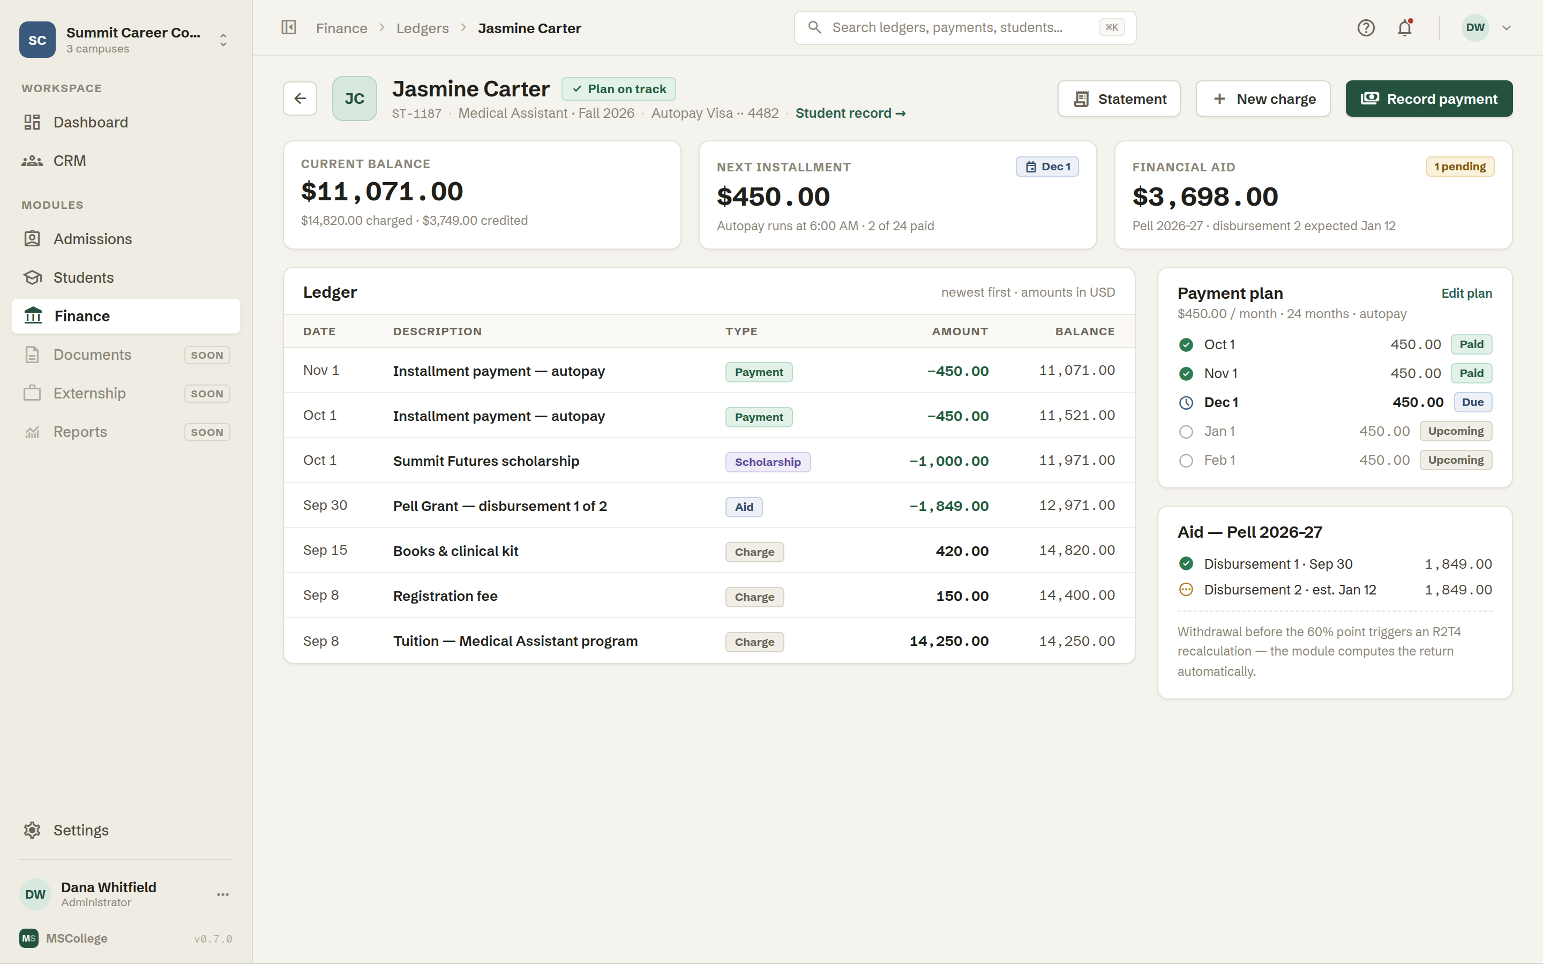This screenshot has height=964, width=1543.
Task: Click the Externship briefcase icon
Action: [32, 394]
